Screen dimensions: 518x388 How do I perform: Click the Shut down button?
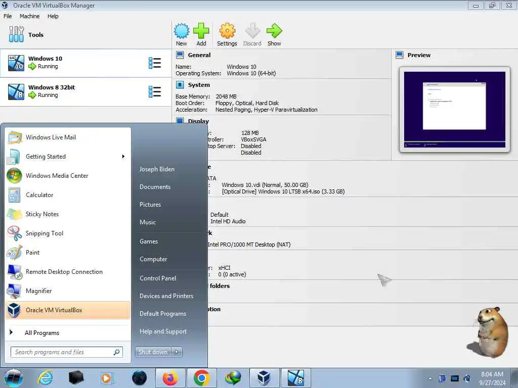pyautogui.click(x=153, y=352)
